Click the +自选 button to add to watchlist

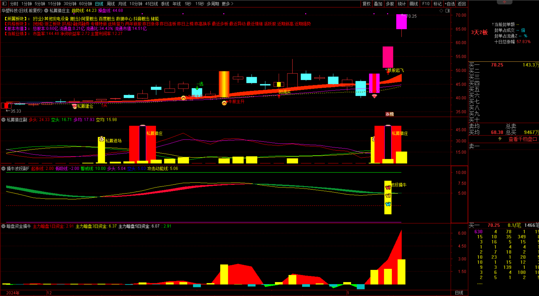450,4
